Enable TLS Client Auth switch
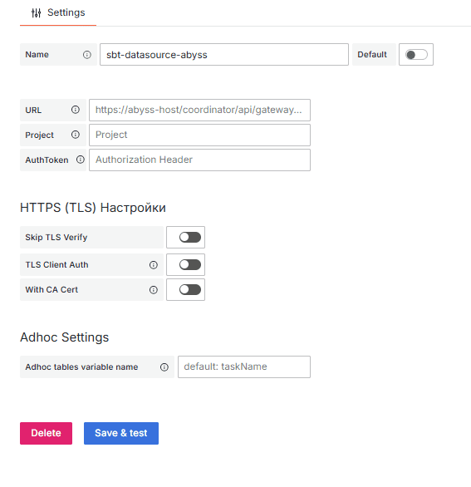Viewport: 471px width, 487px height. click(x=190, y=264)
